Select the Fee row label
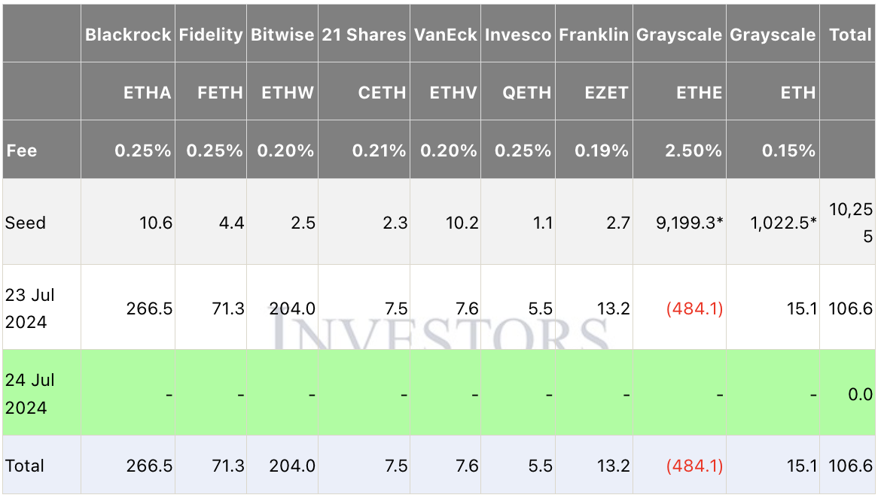The height and width of the screenshot is (498, 881). [x=22, y=150]
